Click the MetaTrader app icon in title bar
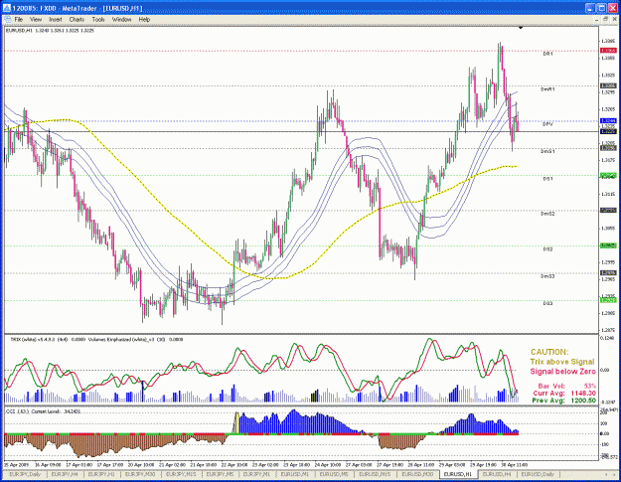This screenshot has width=621, height=482. [x=7, y=8]
